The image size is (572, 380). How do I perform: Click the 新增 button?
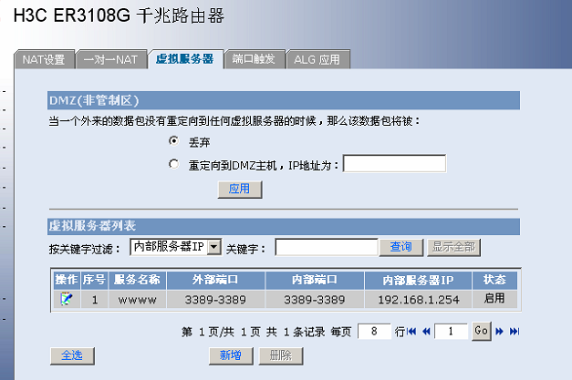[231, 355]
